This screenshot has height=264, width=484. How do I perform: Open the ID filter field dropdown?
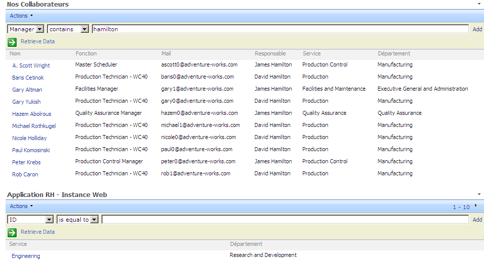tap(49, 220)
